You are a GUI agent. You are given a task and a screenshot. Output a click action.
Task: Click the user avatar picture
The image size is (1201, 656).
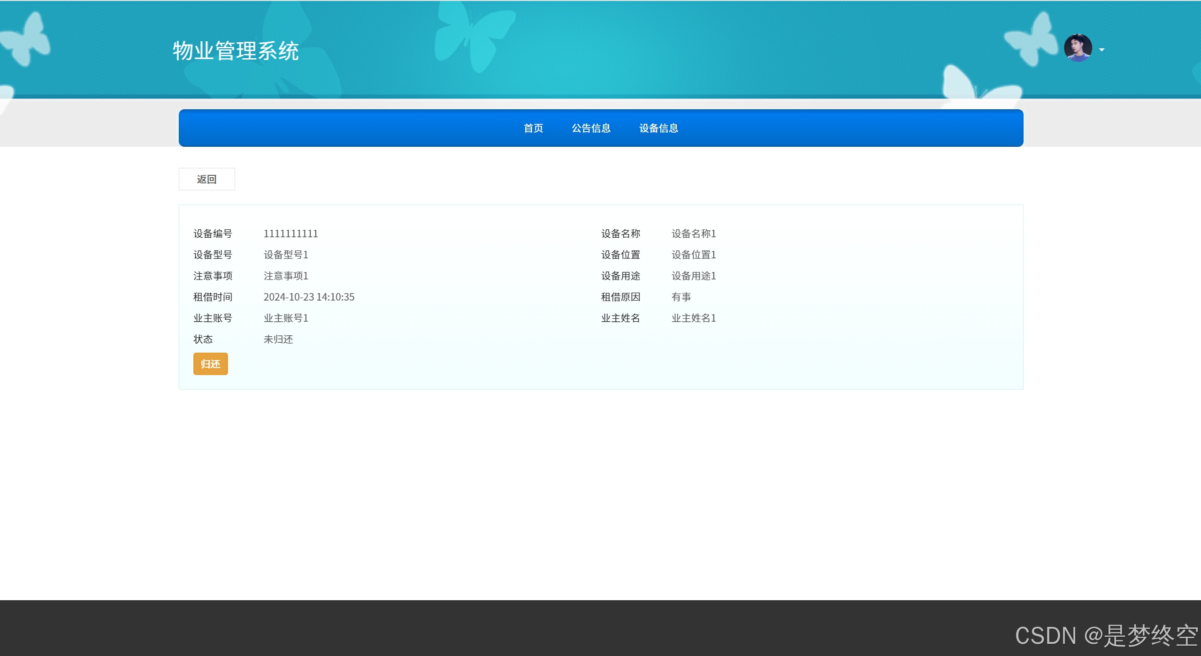tap(1078, 48)
